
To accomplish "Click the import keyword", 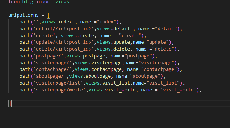I will (44, 2).
